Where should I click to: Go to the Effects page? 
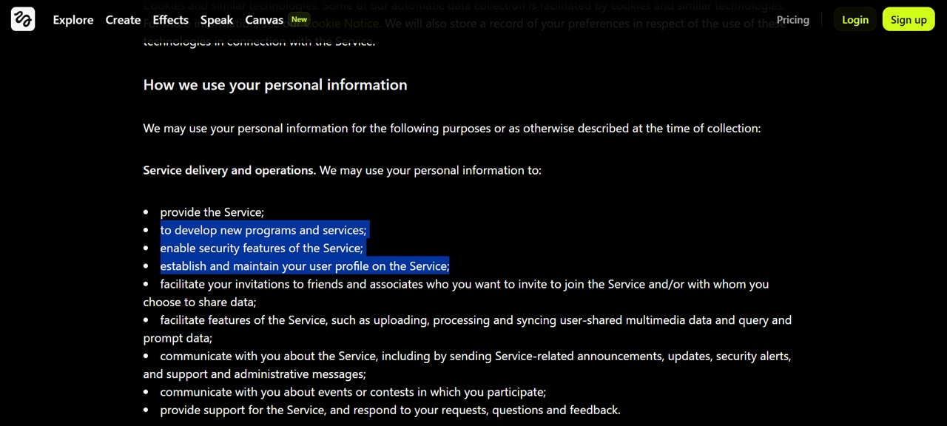click(x=171, y=20)
